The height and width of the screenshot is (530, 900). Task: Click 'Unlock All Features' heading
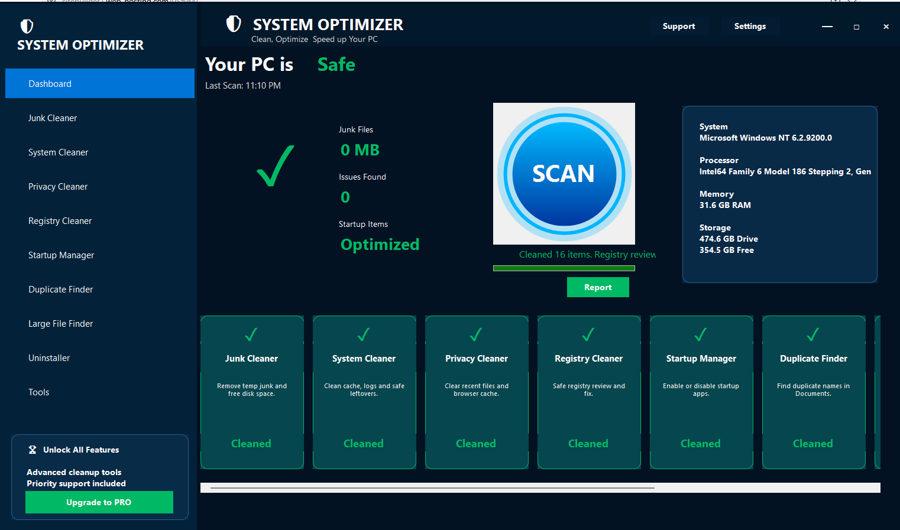(81, 450)
